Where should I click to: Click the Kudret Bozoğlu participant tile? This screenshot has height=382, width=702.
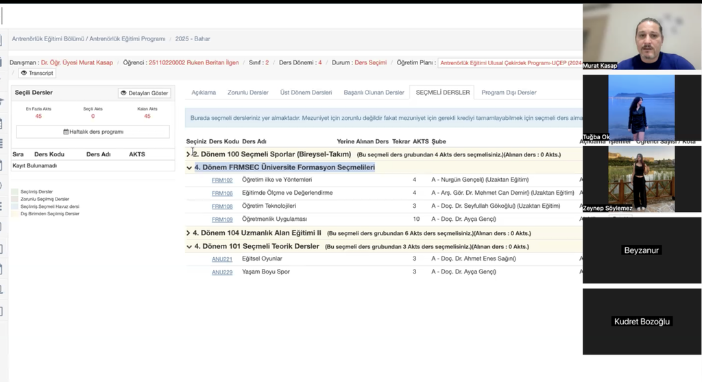642,321
